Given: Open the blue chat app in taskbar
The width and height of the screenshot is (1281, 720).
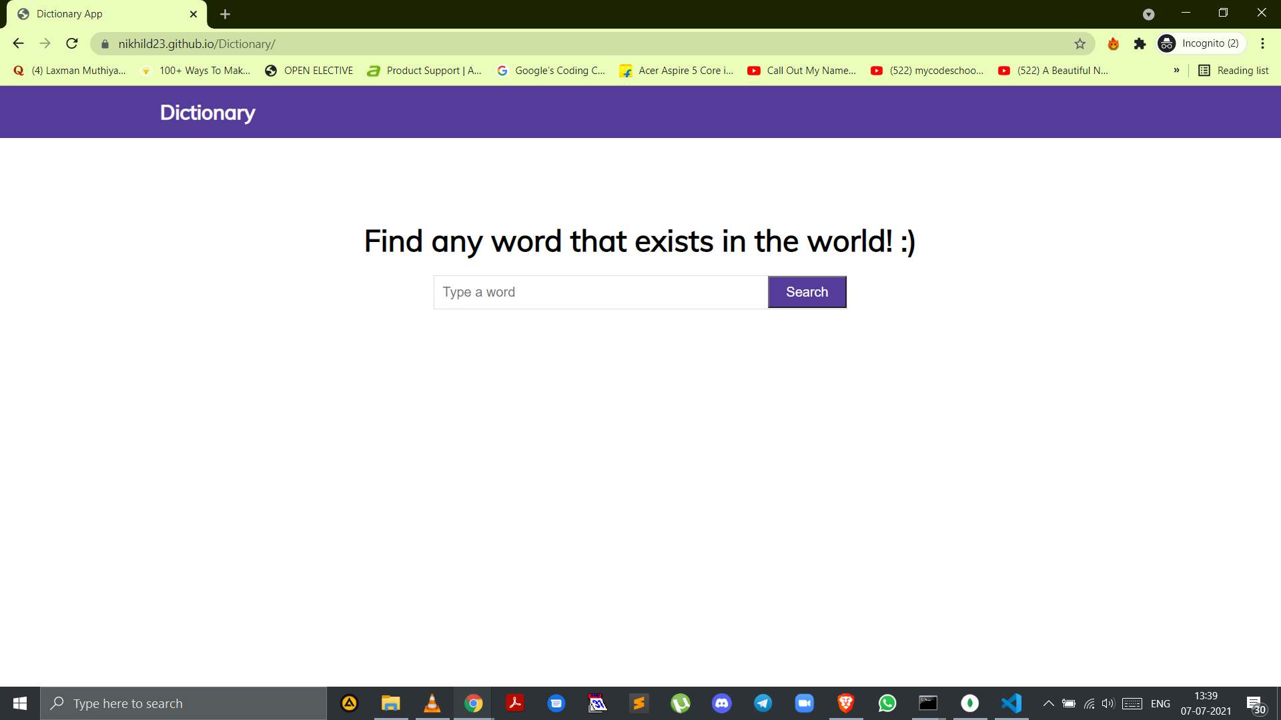Looking at the screenshot, I should 556,703.
